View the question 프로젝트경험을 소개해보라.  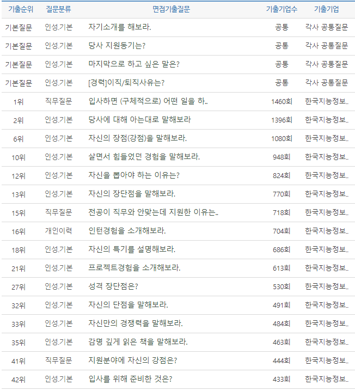point(134,268)
